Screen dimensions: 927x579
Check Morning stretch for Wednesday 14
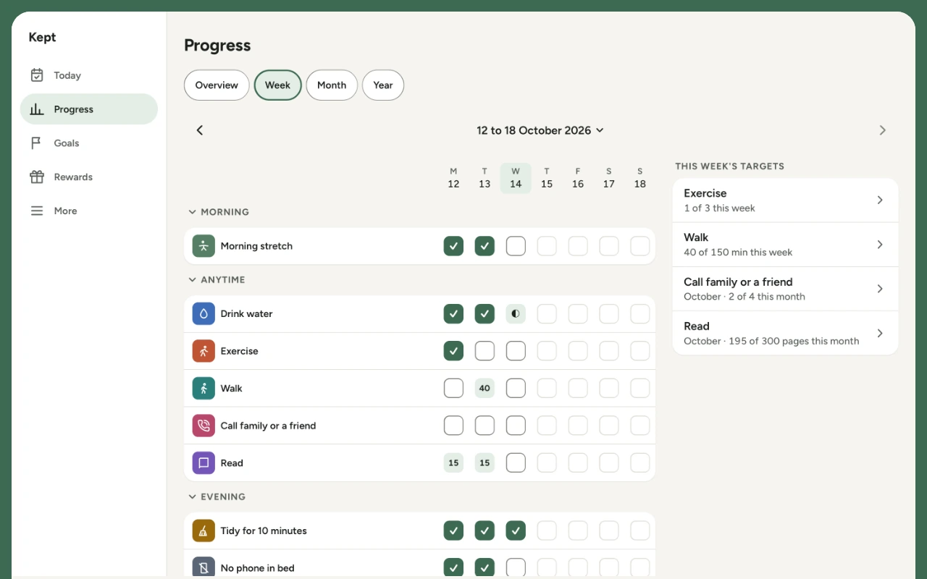pos(516,246)
